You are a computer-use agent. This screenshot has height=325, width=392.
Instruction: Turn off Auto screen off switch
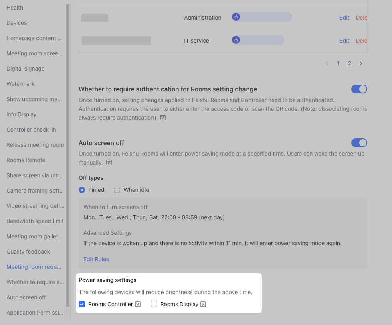359,143
